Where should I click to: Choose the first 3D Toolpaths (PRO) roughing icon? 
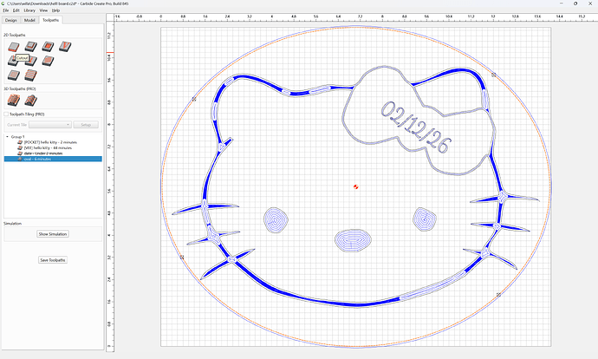14,101
